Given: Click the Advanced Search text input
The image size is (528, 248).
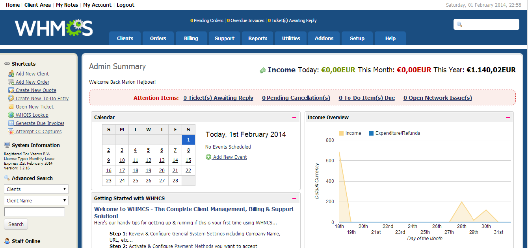Looking at the screenshot, I should (x=34, y=212).
